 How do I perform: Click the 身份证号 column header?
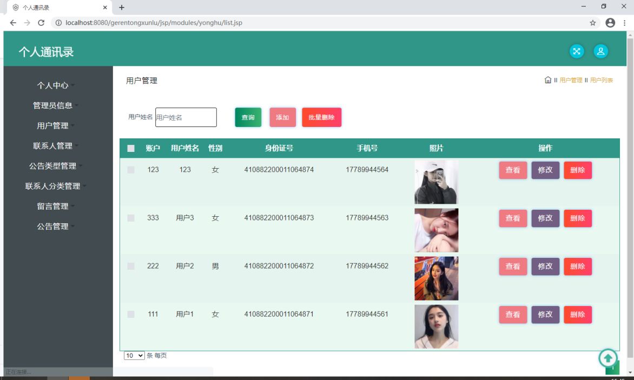279,148
